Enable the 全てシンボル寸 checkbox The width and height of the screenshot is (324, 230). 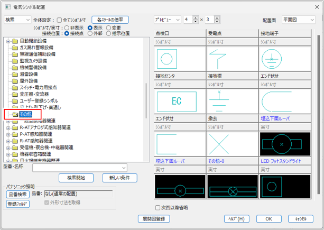click(59, 20)
